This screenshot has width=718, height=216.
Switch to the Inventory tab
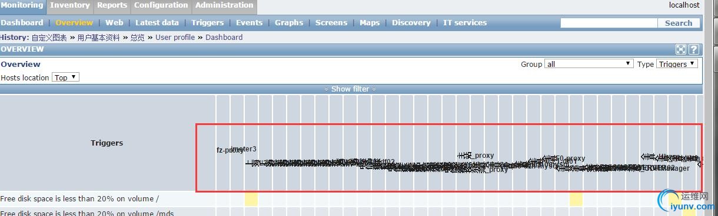70,5
